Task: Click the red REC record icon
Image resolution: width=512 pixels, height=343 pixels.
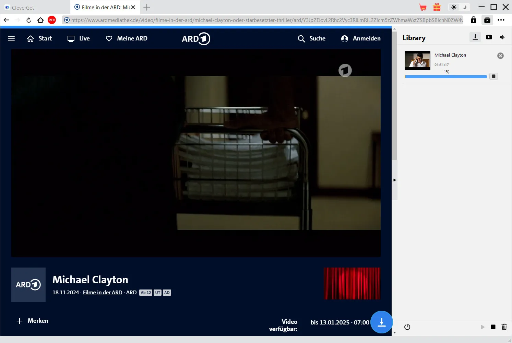Action: [52, 20]
